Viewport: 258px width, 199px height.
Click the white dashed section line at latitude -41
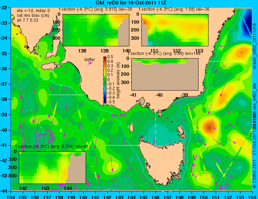tap(123, 145)
